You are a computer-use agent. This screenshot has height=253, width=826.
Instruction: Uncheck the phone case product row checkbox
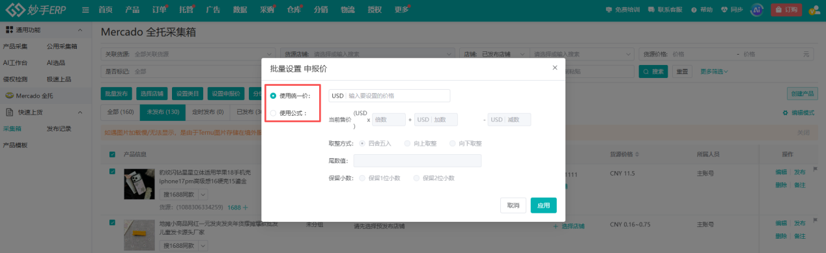[112, 172]
